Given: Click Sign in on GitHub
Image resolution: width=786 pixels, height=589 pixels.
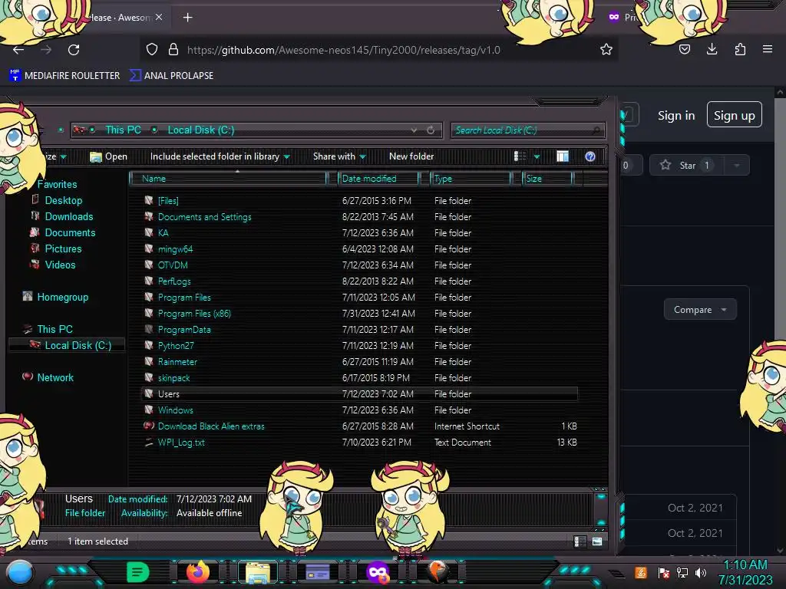Looking at the screenshot, I should click(676, 116).
